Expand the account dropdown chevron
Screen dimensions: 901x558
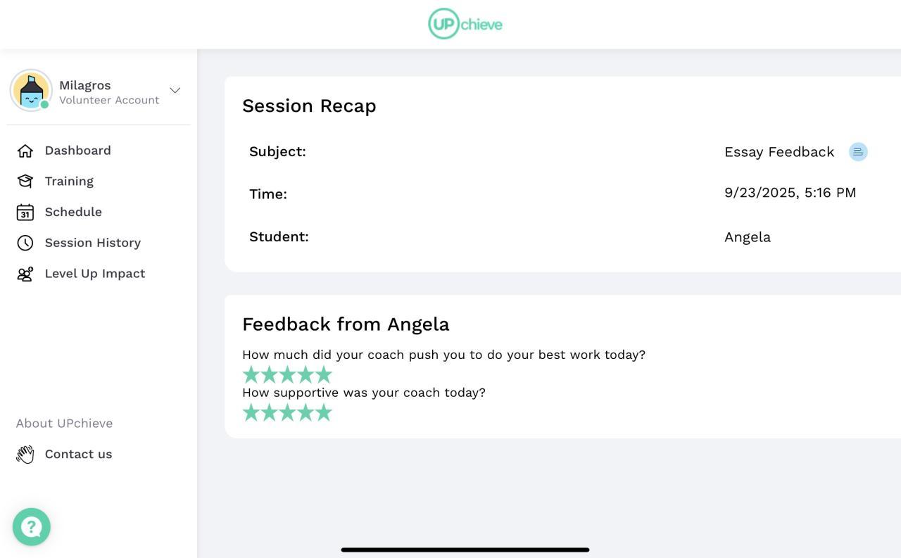[x=175, y=90]
